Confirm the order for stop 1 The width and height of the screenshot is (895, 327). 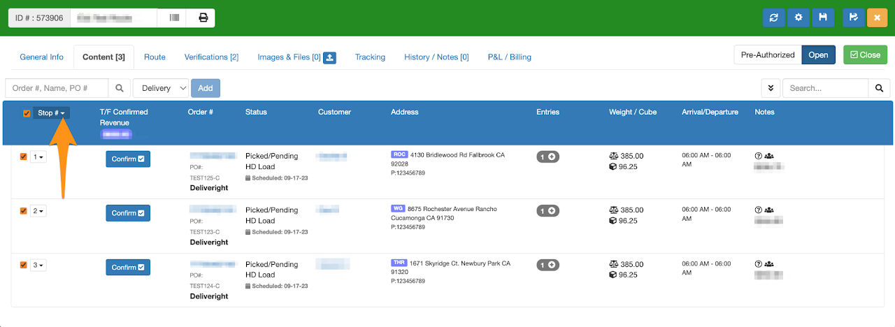(128, 159)
